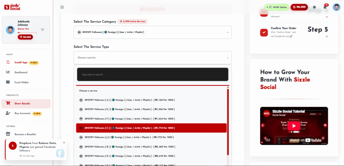
Task: Click the Fund Wallet icon
Action: [8, 82]
